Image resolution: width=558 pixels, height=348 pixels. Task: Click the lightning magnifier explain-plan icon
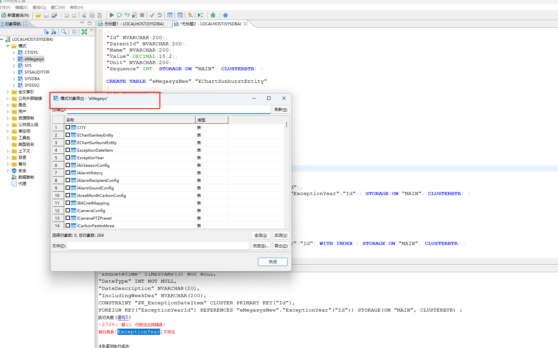click(190, 15)
